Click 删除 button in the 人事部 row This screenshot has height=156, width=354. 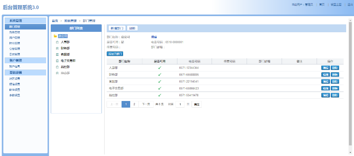(335, 68)
